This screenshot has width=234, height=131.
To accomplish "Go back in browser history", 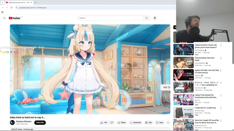I will 3,8.
